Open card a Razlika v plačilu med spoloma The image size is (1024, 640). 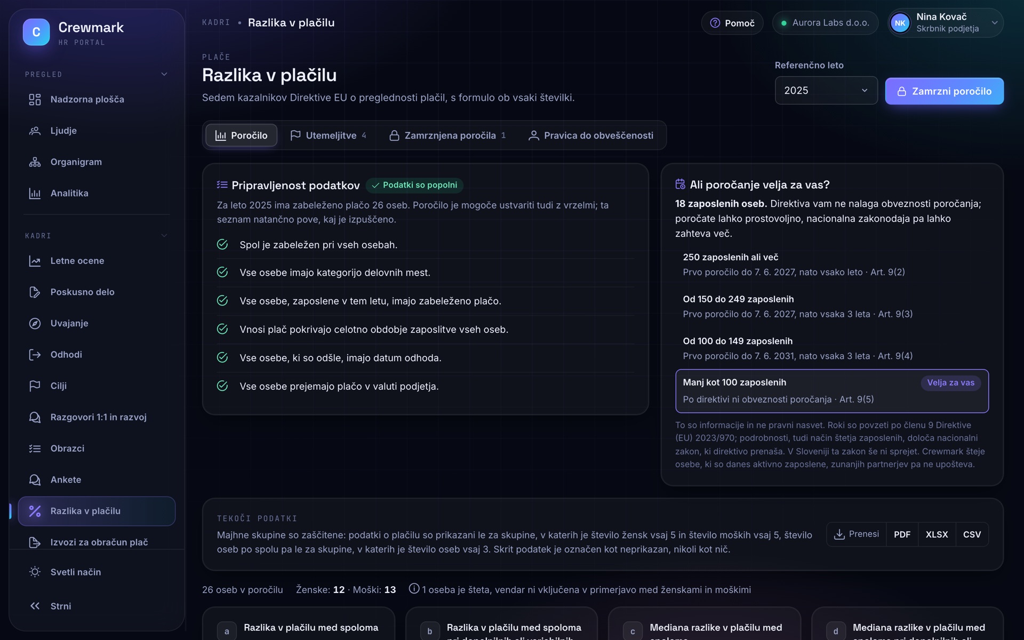tap(299, 624)
